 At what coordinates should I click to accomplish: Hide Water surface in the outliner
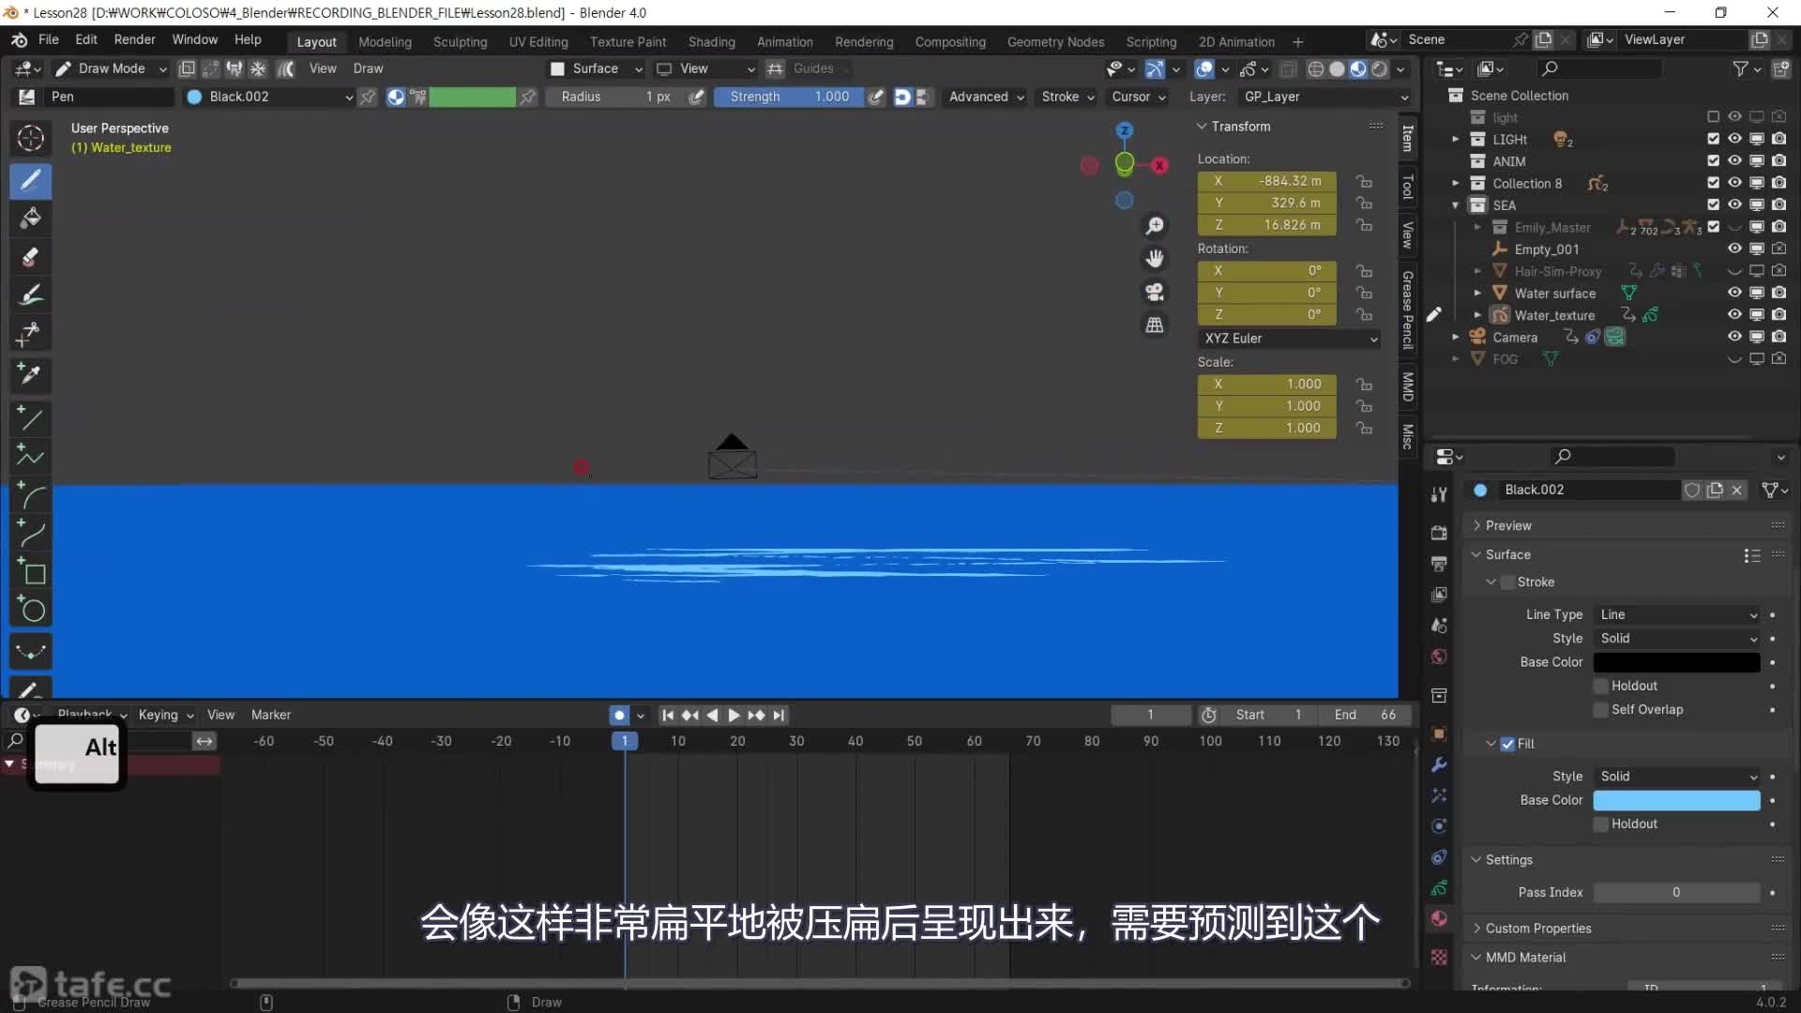[1734, 293]
